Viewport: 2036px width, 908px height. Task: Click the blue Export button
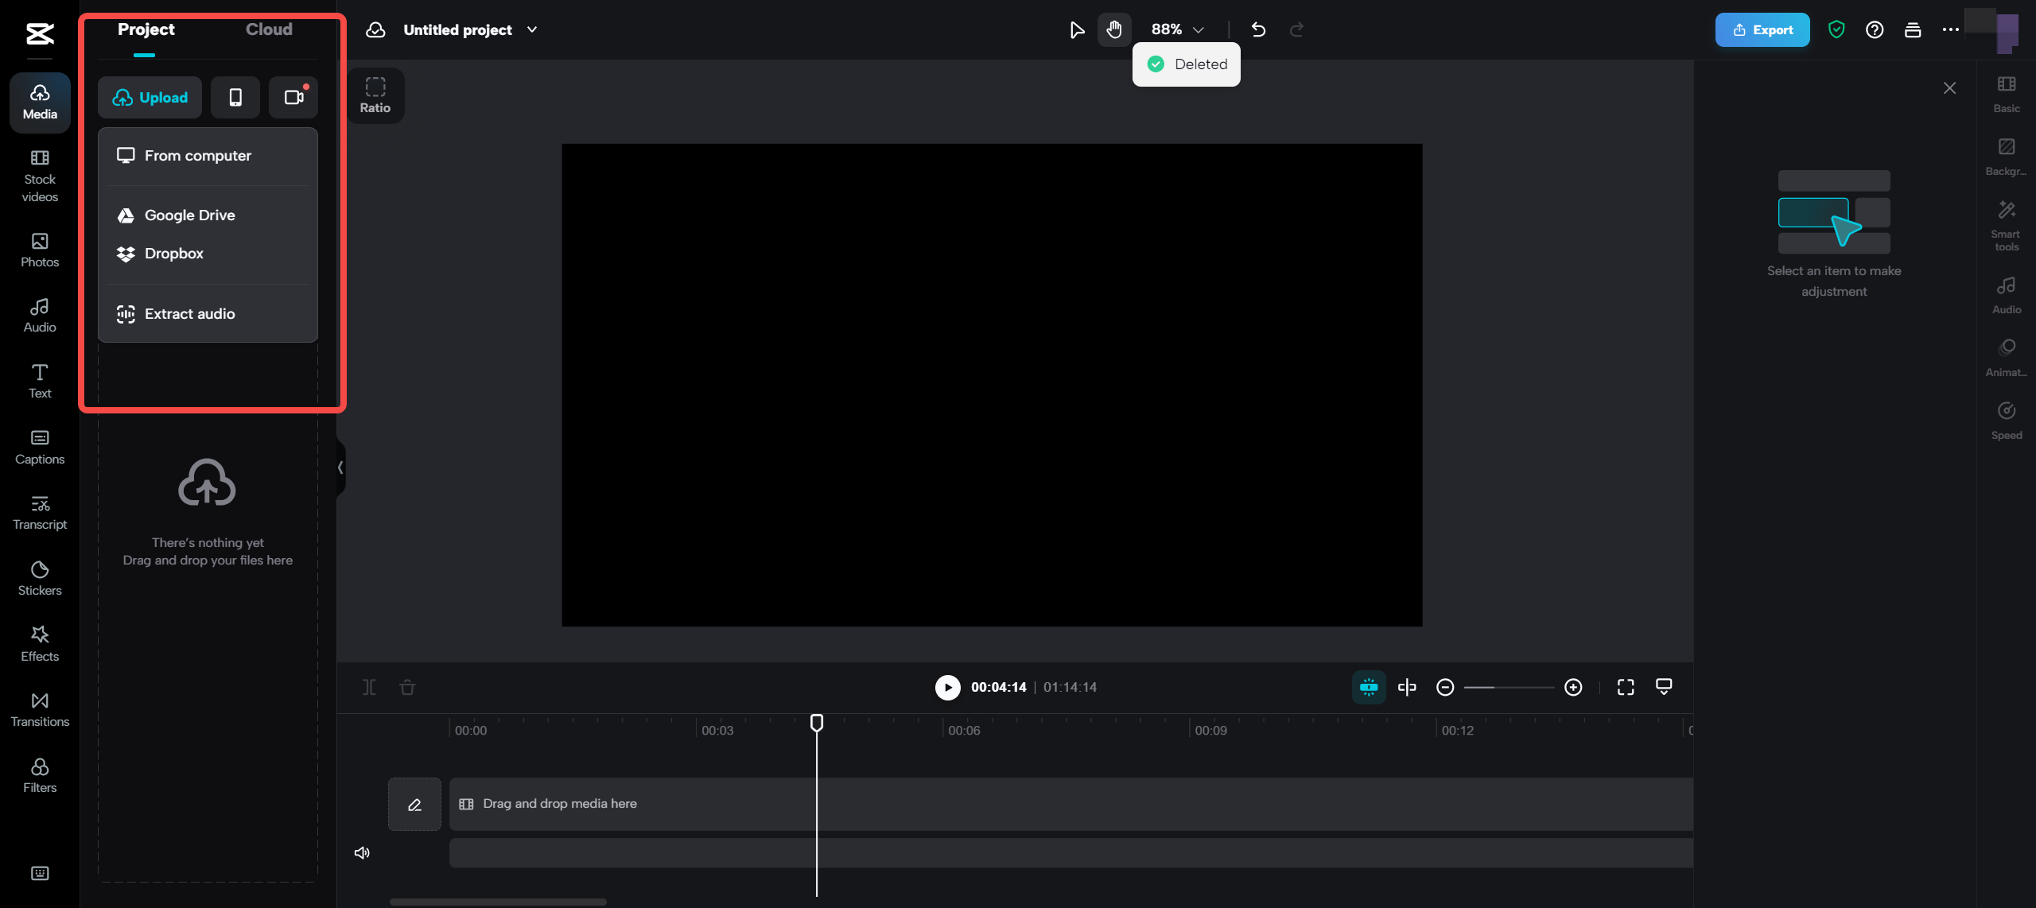pos(1762,29)
